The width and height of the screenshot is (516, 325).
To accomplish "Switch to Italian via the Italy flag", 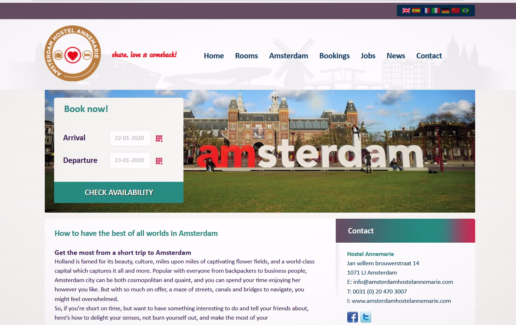I will [x=436, y=10].
